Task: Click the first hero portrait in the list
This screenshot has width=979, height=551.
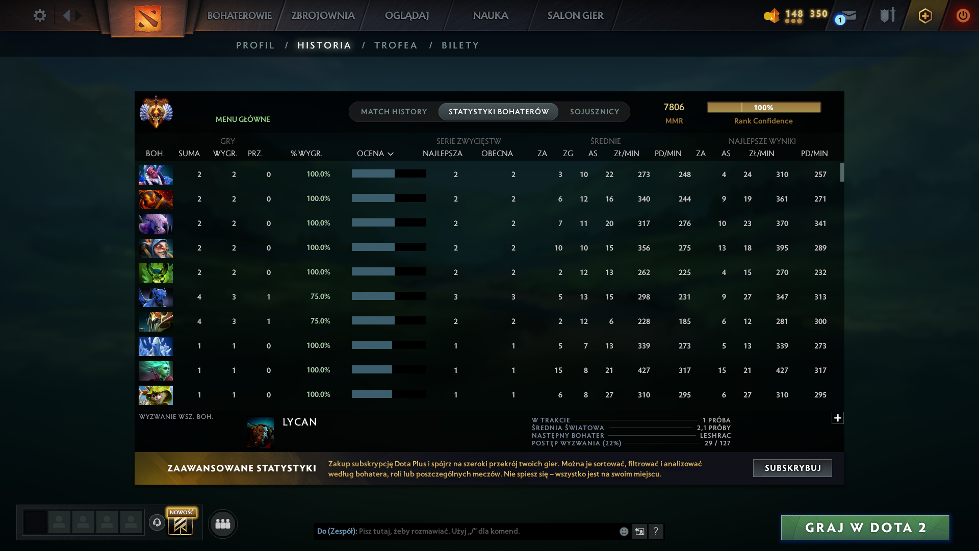Action: point(156,174)
